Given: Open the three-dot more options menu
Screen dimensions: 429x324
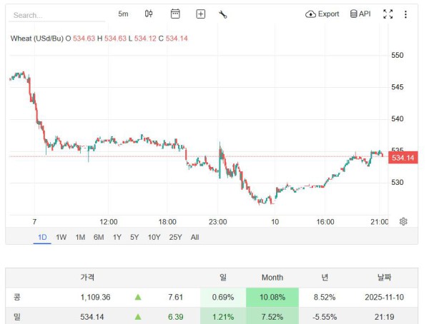Looking at the screenshot, I should coord(406,14).
